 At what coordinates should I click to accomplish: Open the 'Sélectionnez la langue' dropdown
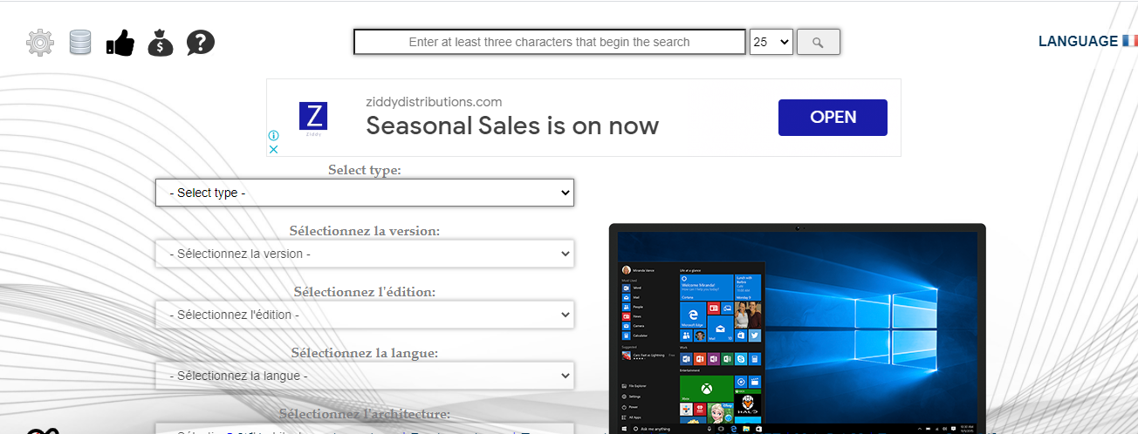[365, 376]
